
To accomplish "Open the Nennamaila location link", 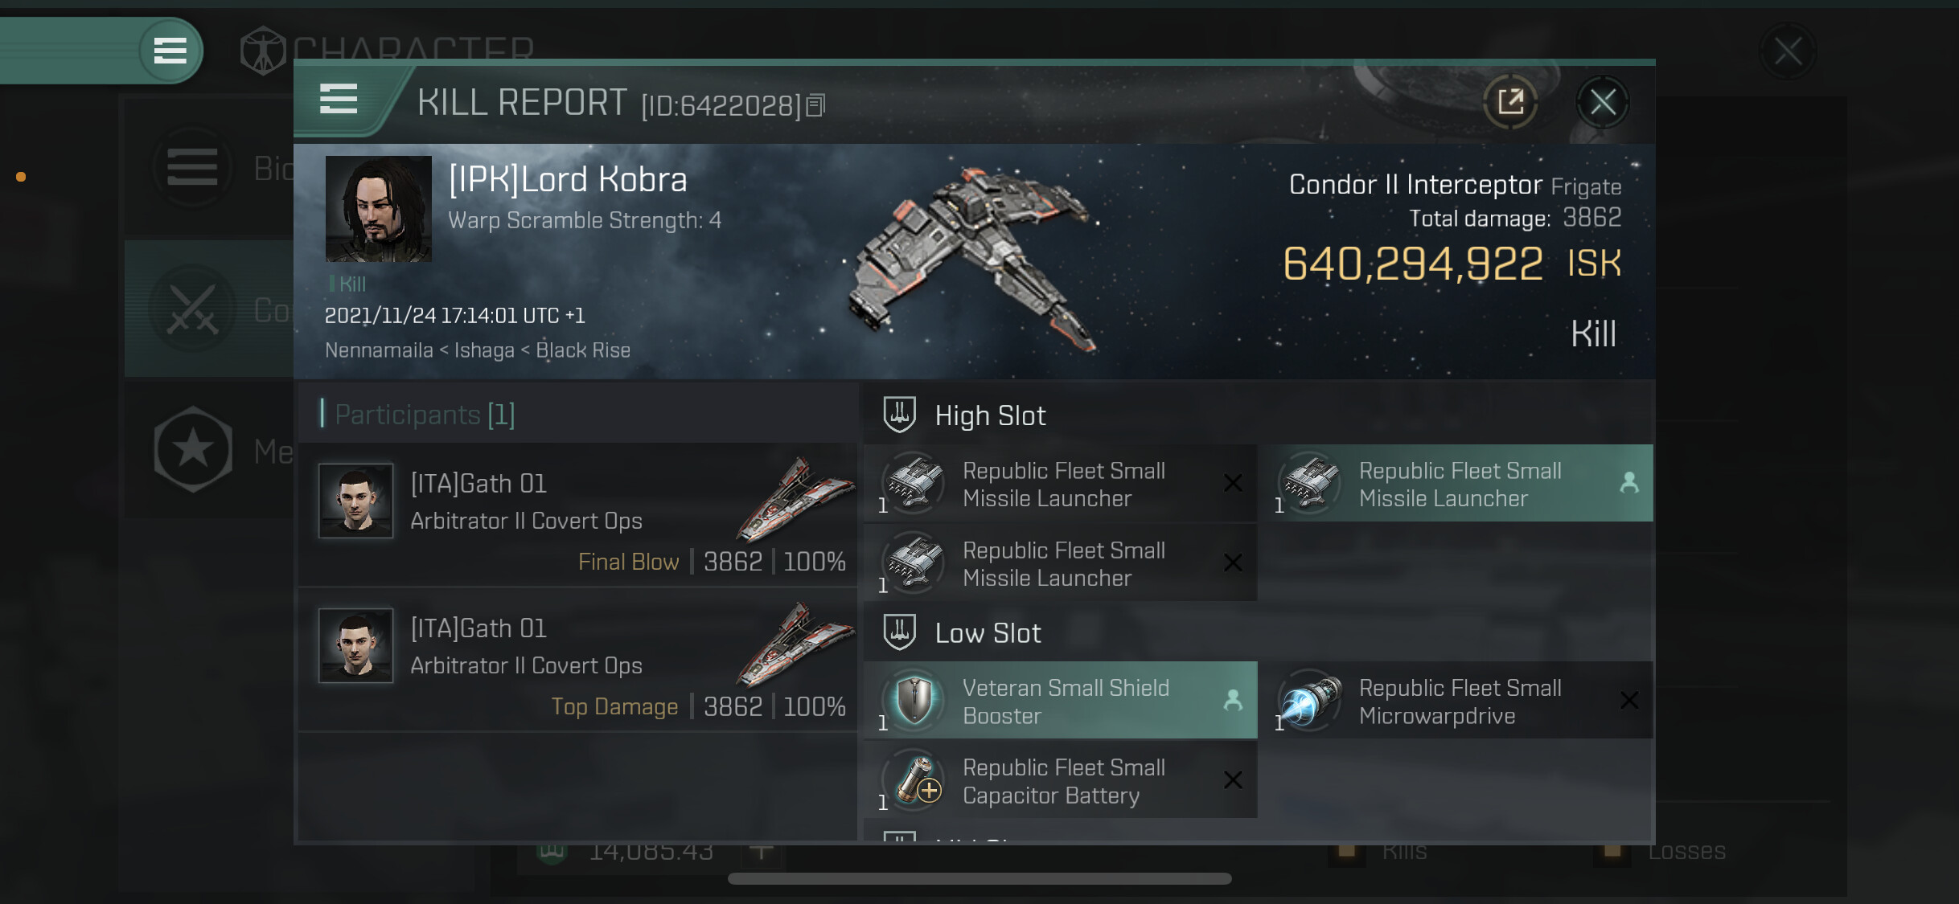I will [x=379, y=350].
